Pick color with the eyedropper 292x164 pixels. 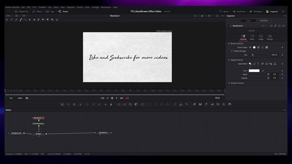pyautogui.click(x=263, y=71)
